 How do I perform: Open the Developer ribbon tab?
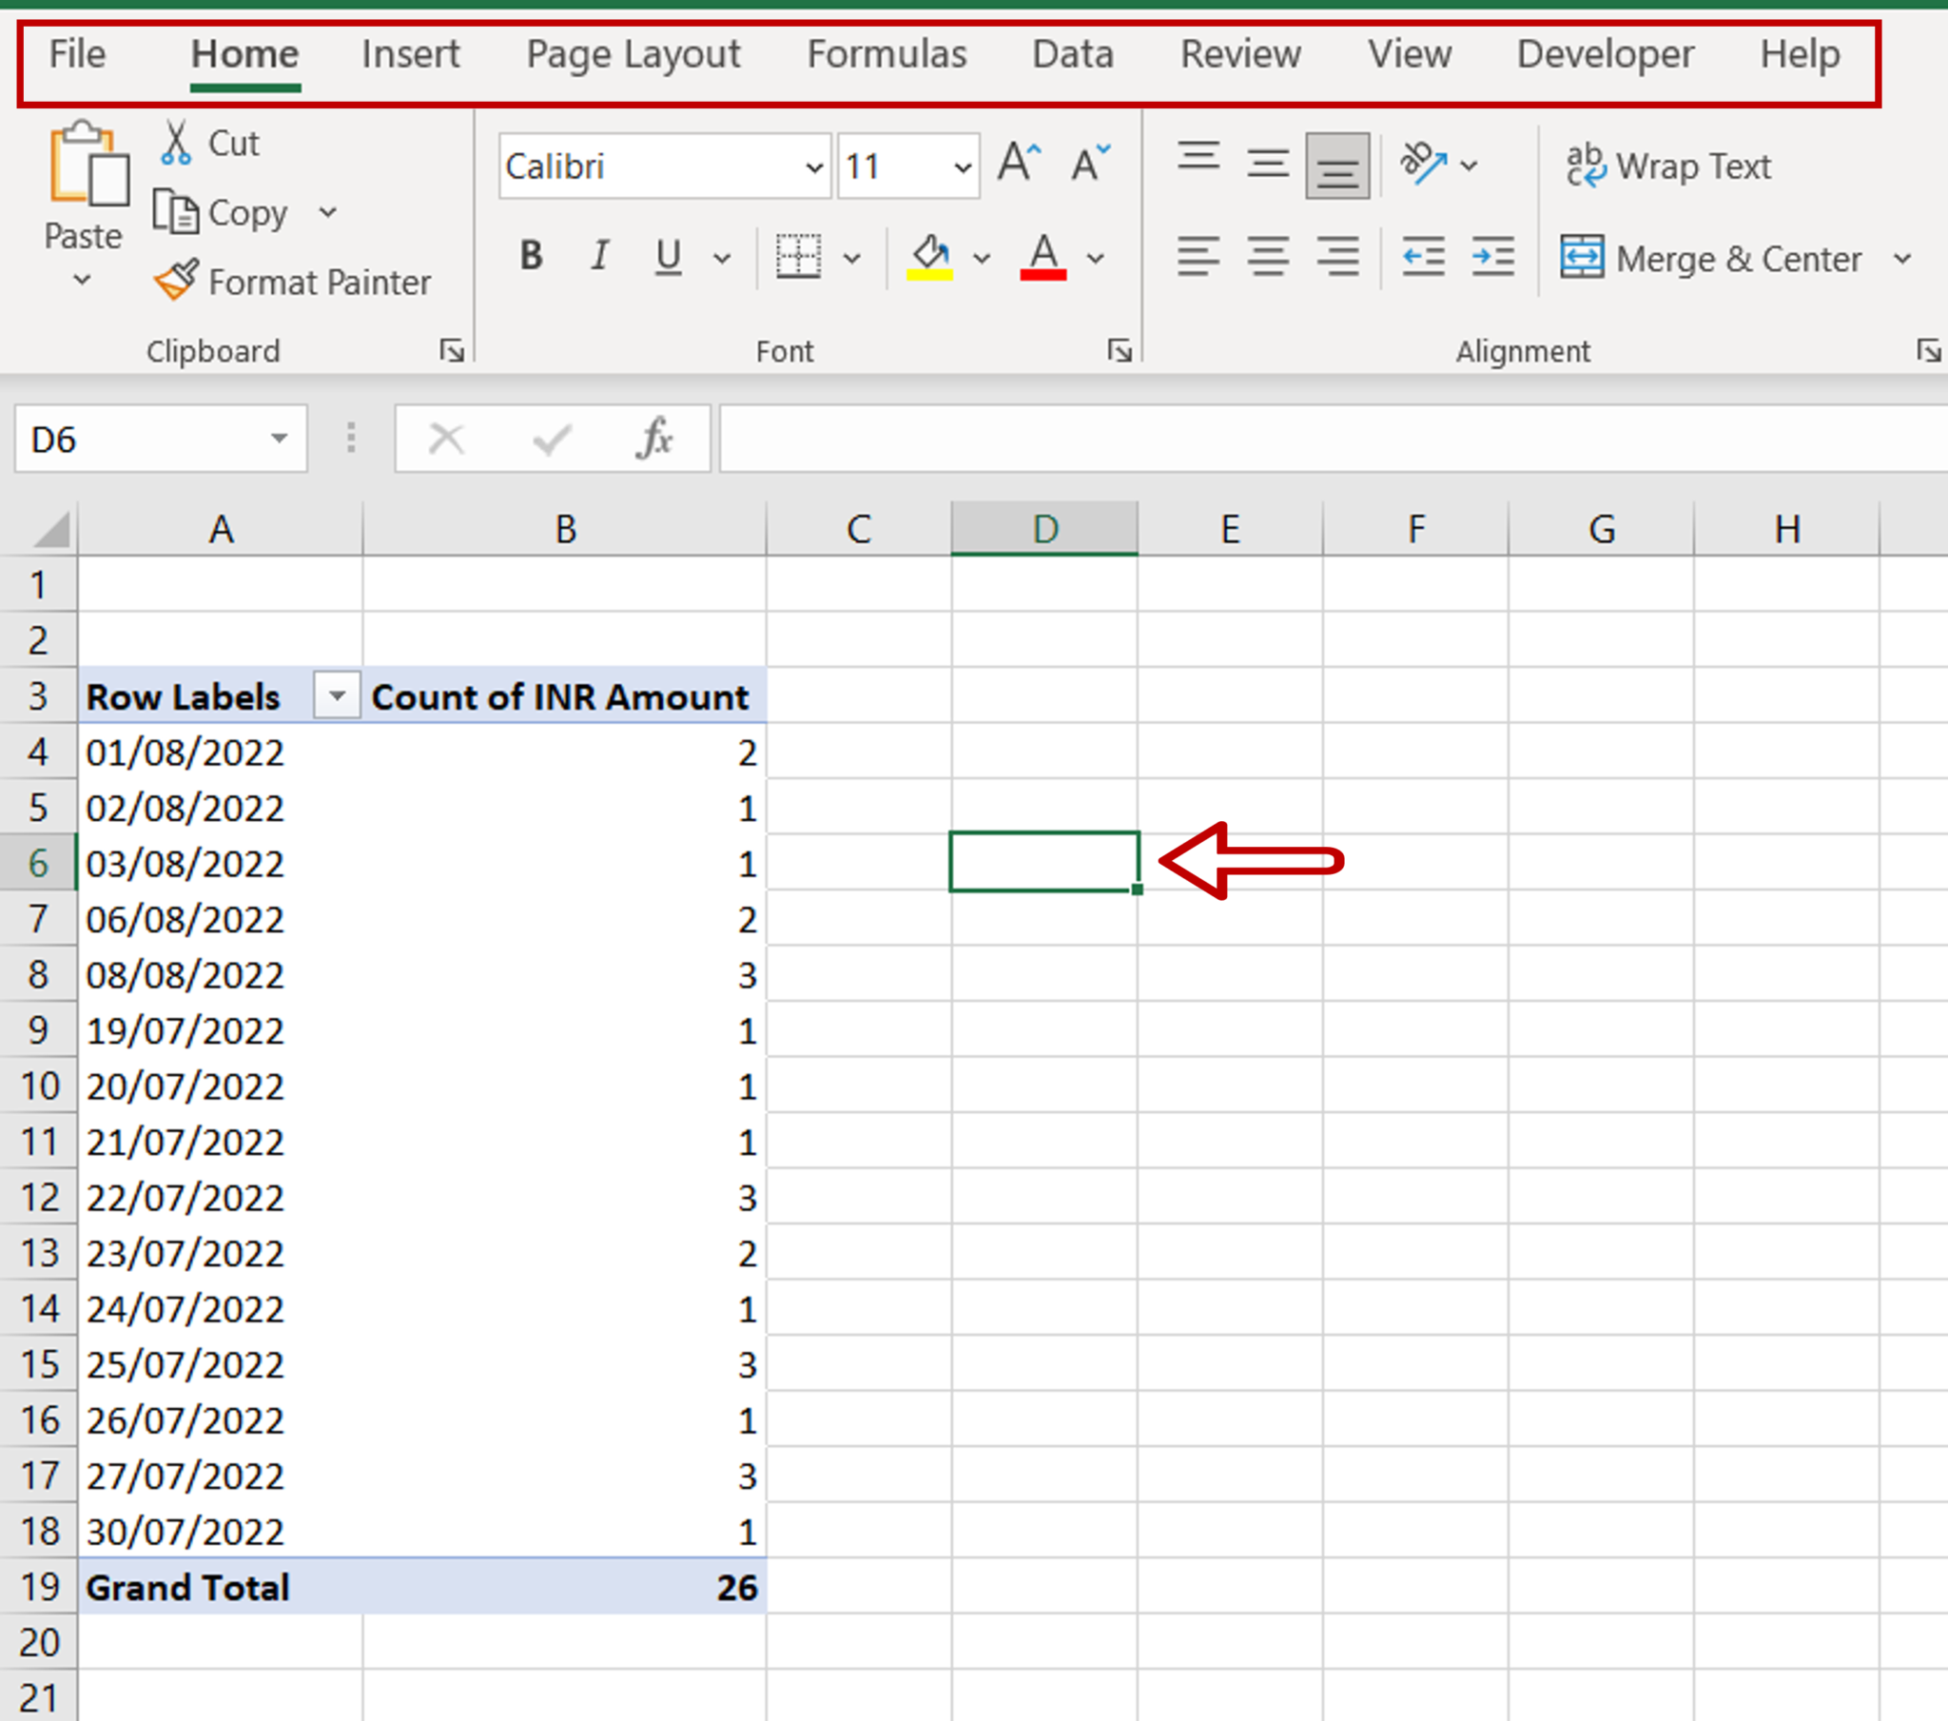[1605, 54]
